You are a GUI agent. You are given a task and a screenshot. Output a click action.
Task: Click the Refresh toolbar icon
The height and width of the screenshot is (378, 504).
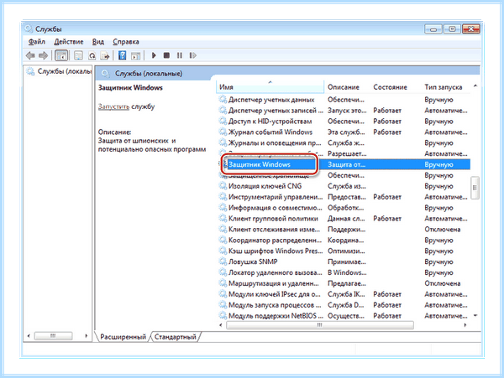(x=92, y=56)
